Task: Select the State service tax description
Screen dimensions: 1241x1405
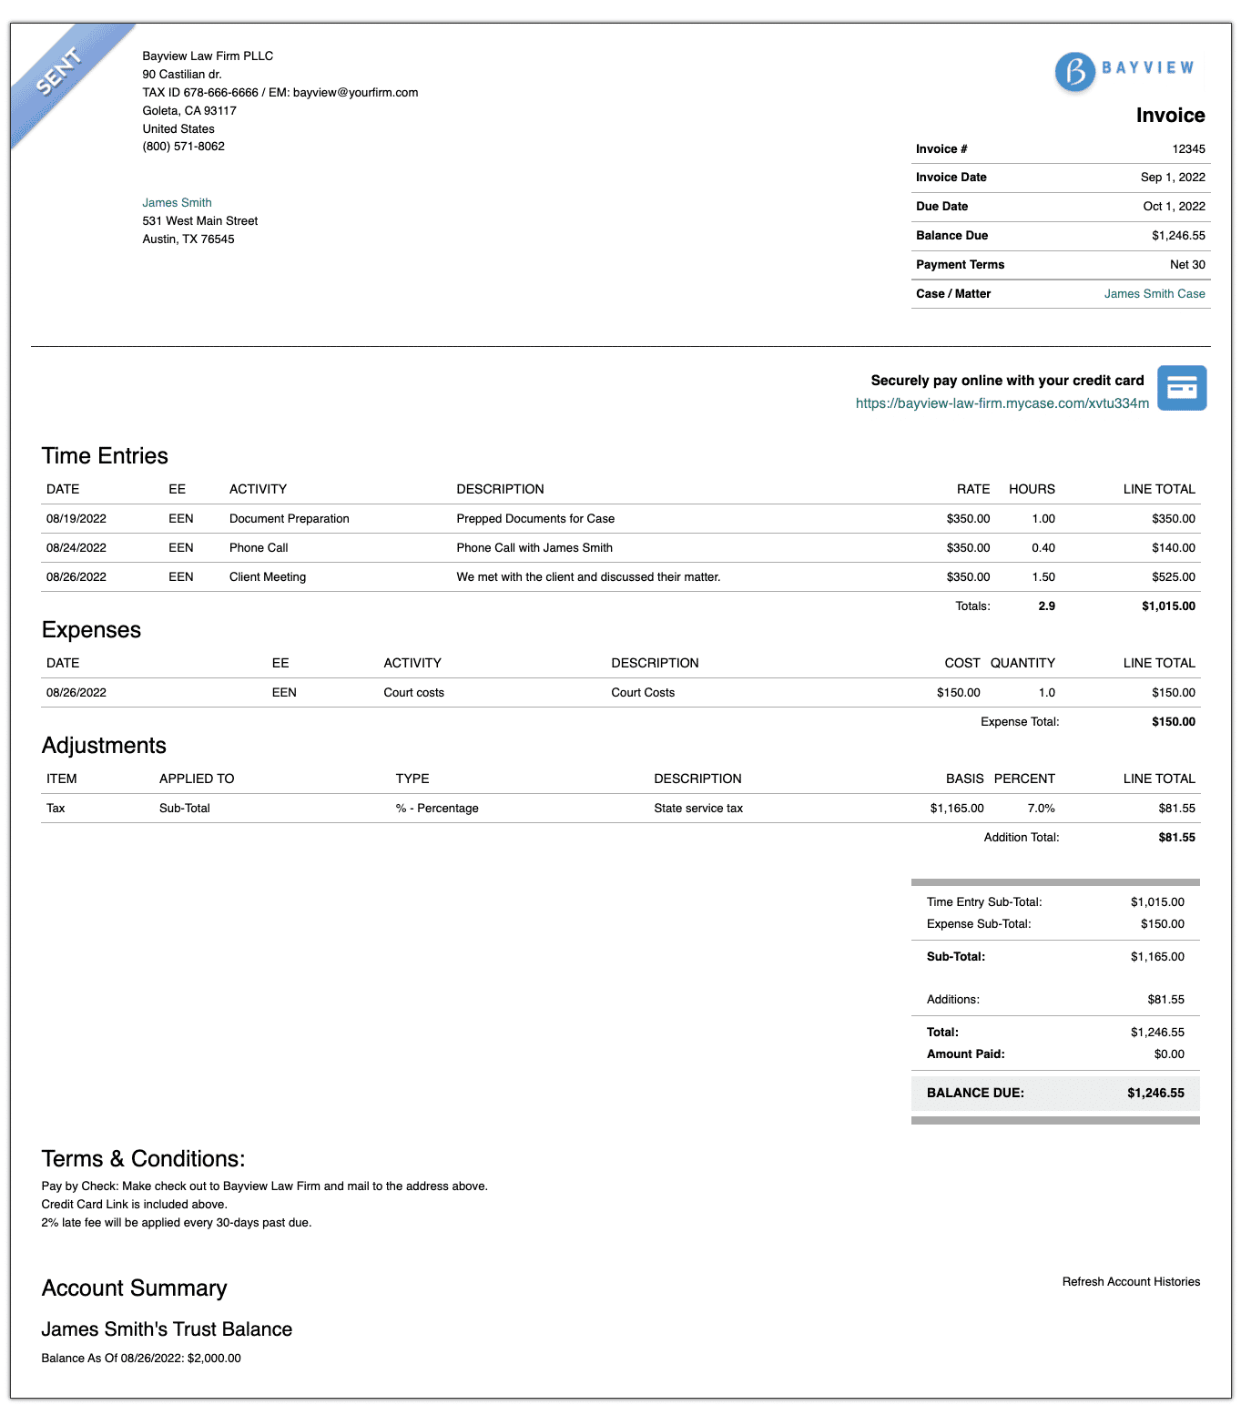Action: (x=697, y=809)
